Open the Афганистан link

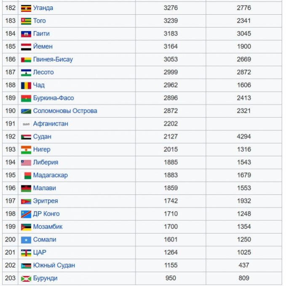pyautogui.click(x=51, y=124)
